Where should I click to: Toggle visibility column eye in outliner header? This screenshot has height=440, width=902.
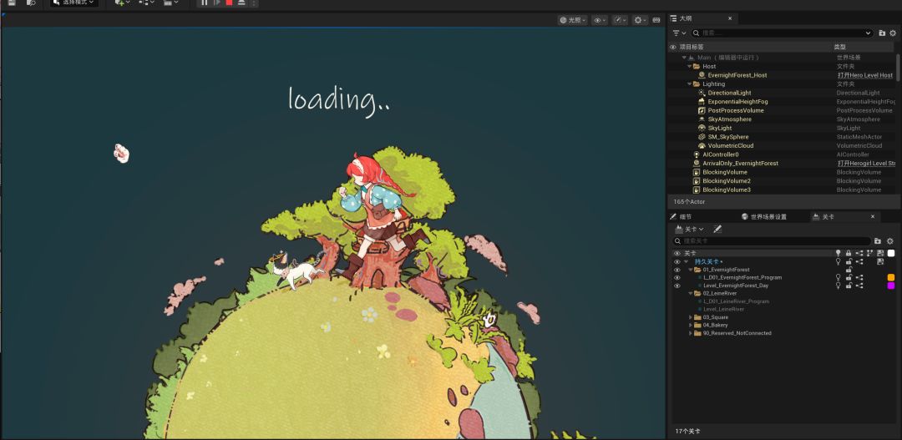click(673, 47)
